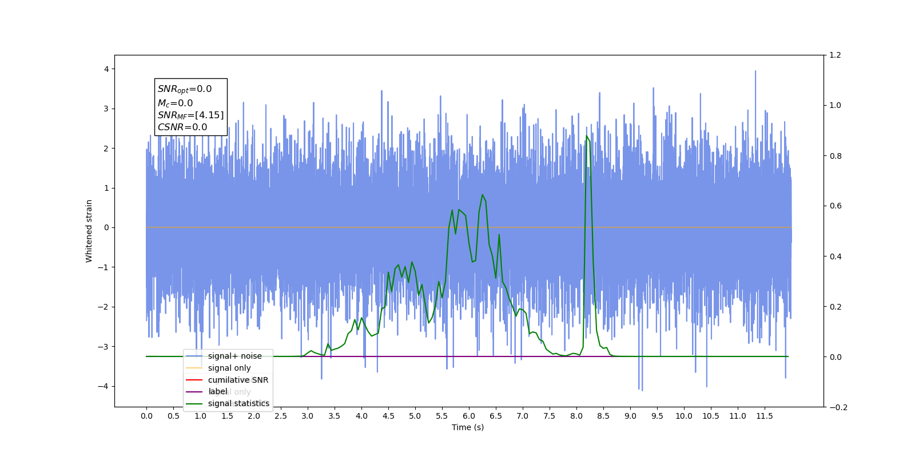This screenshot has height=457, width=915.
Task: Click the −4 tick on left strain axis
Action: click(103, 386)
